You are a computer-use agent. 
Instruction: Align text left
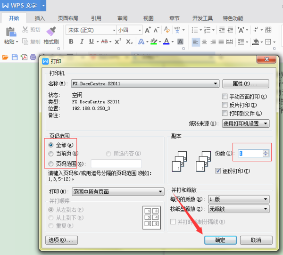tap(196, 42)
